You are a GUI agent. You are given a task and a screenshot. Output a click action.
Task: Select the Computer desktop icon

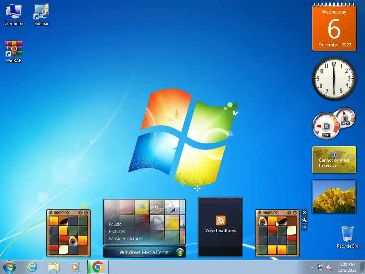click(x=14, y=15)
